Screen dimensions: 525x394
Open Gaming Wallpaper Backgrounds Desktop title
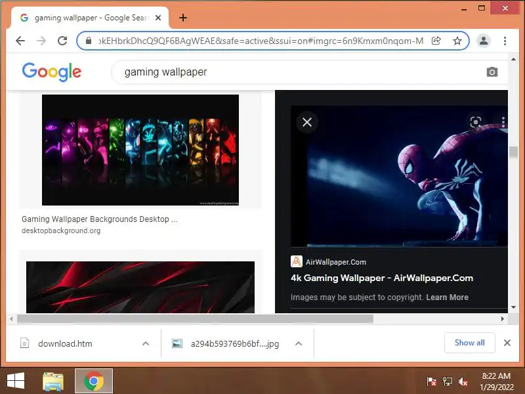click(x=100, y=219)
